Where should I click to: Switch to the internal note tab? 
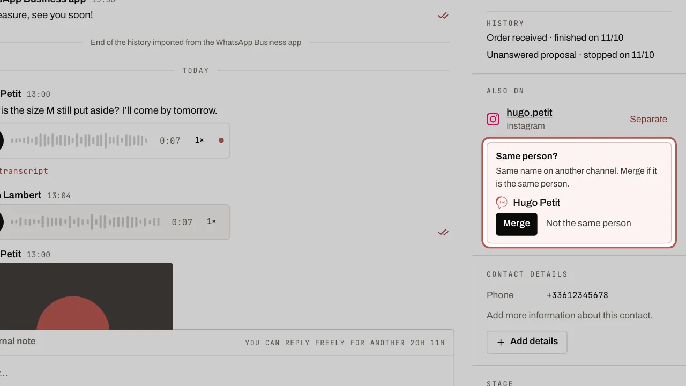[18, 341]
